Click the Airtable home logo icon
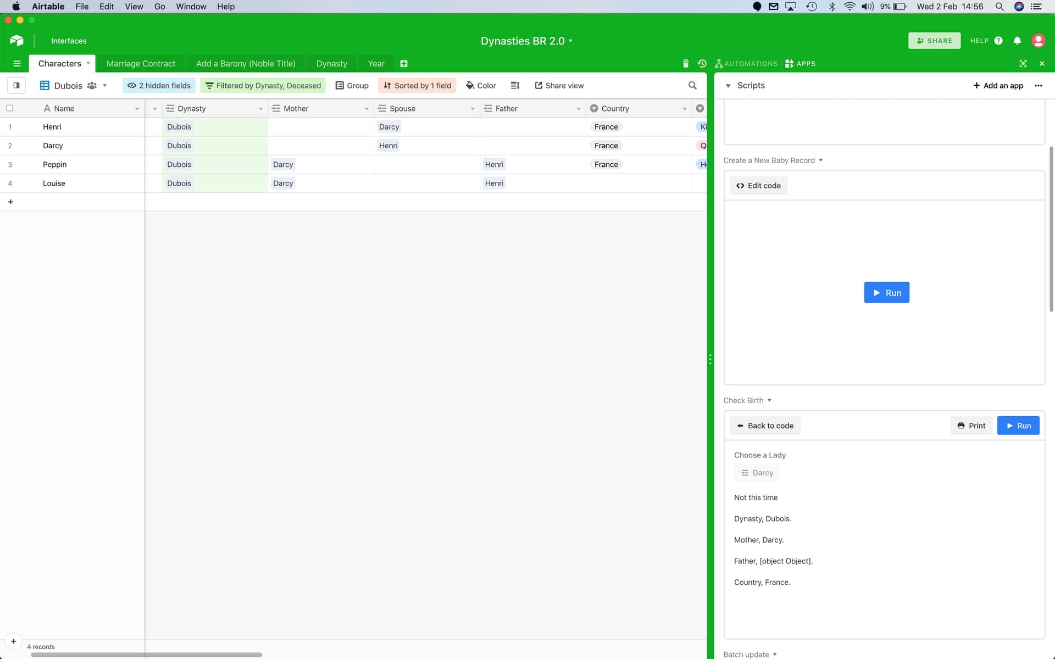 point(16,41)
